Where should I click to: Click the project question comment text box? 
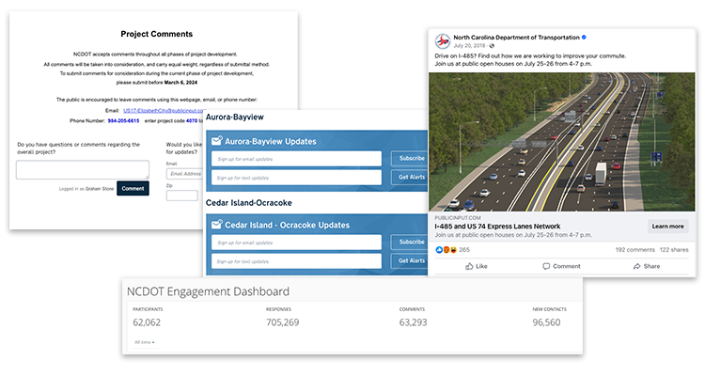point(82,169)
